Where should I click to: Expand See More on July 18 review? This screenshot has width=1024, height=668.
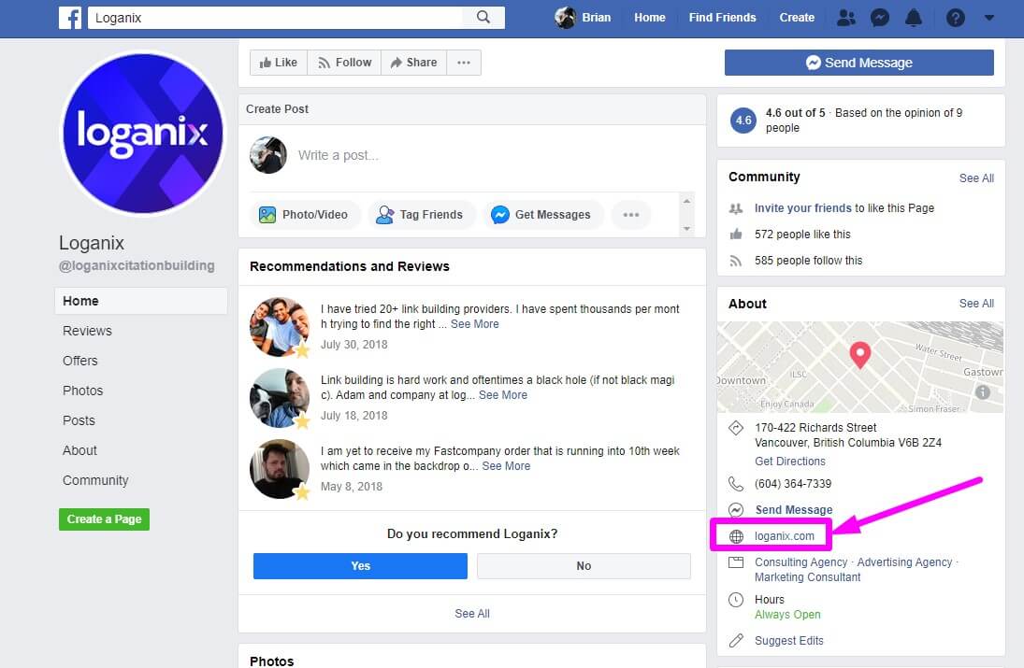(503, 395)
